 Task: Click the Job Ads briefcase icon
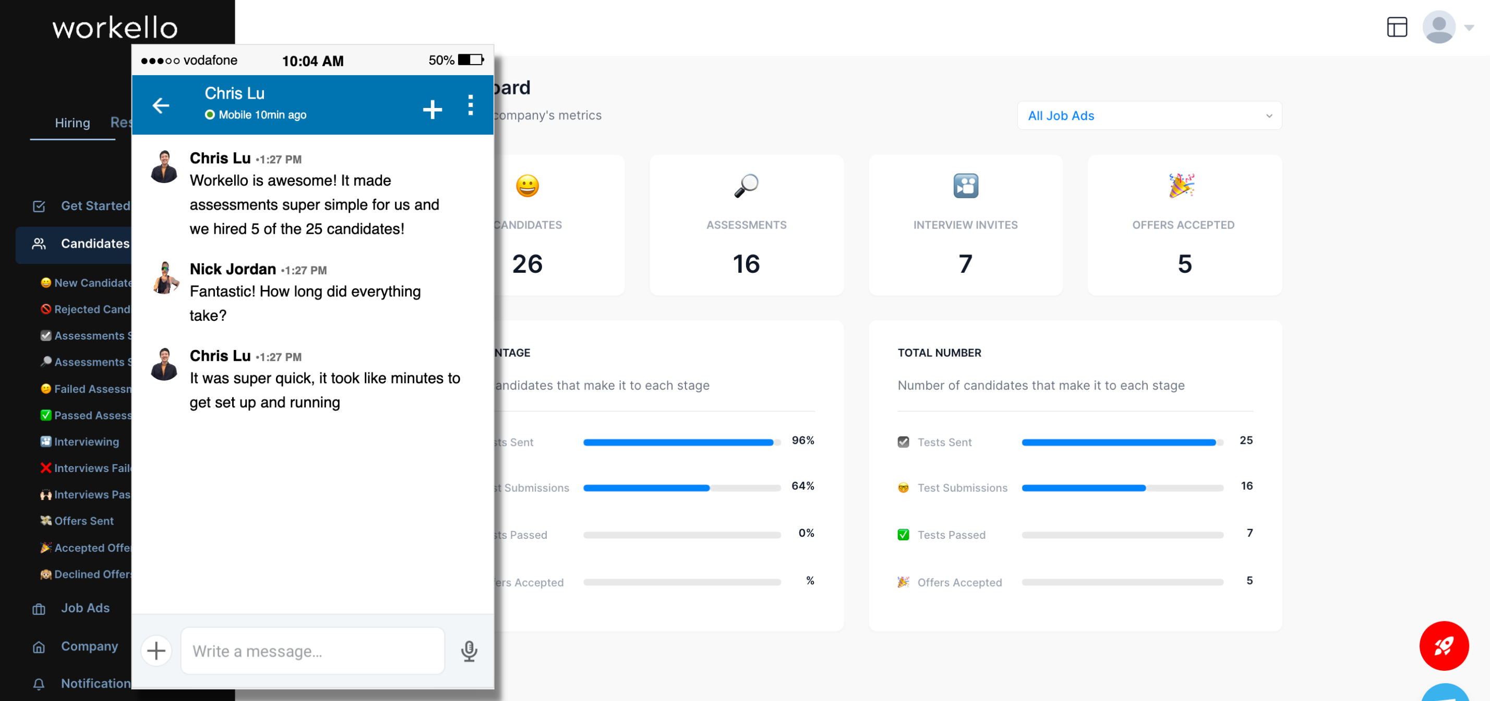[x=39, y=609]
